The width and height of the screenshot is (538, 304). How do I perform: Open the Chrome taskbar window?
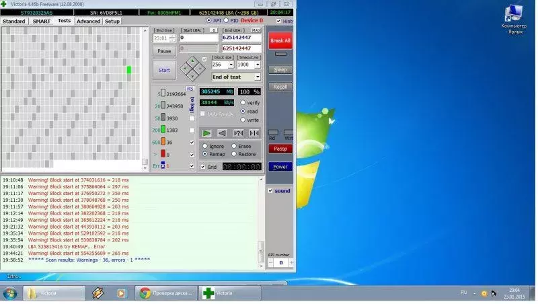[x=166, y=293]
